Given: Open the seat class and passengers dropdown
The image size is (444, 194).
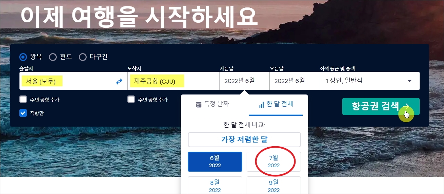Looking at the screenshot, I should pos(370,81).
